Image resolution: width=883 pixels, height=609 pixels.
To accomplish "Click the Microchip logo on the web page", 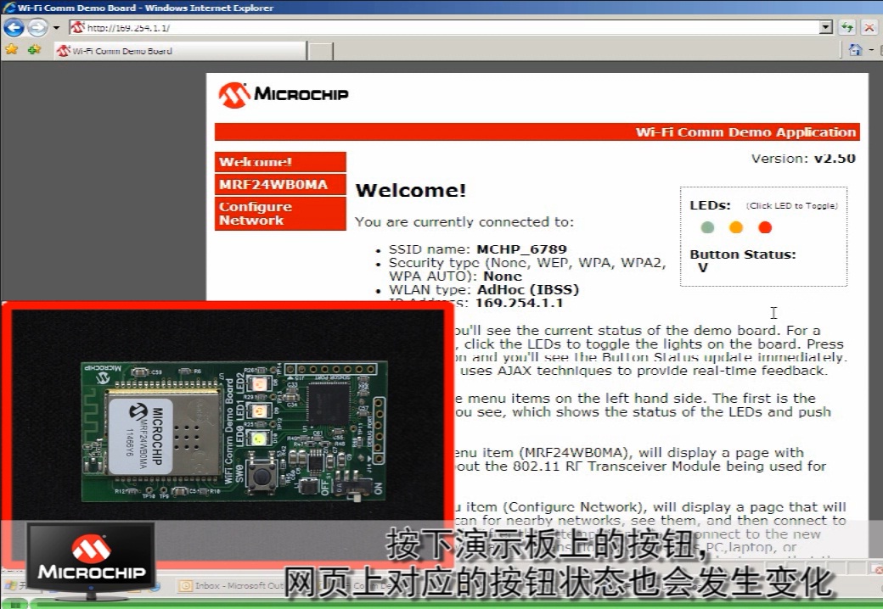I will [284, 94].
